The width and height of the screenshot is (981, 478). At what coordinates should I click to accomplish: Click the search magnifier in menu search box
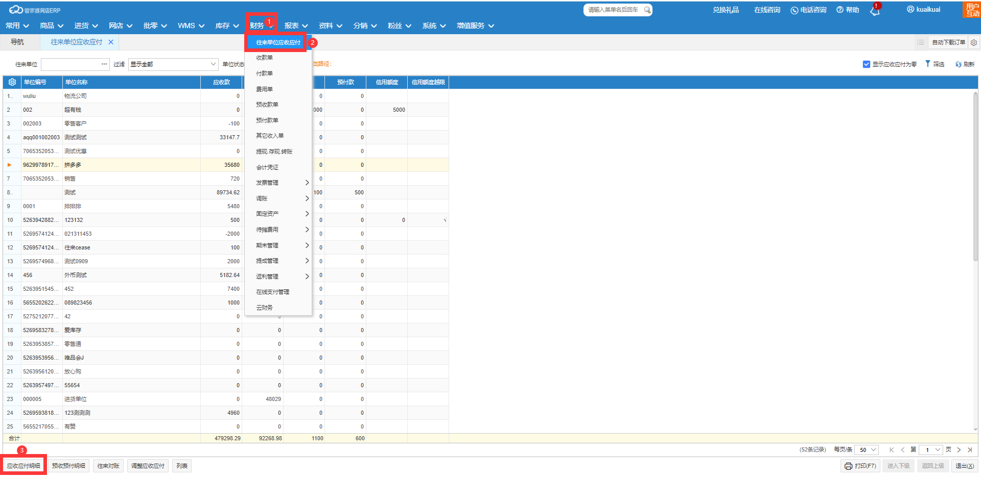click(x=647, y=10)
